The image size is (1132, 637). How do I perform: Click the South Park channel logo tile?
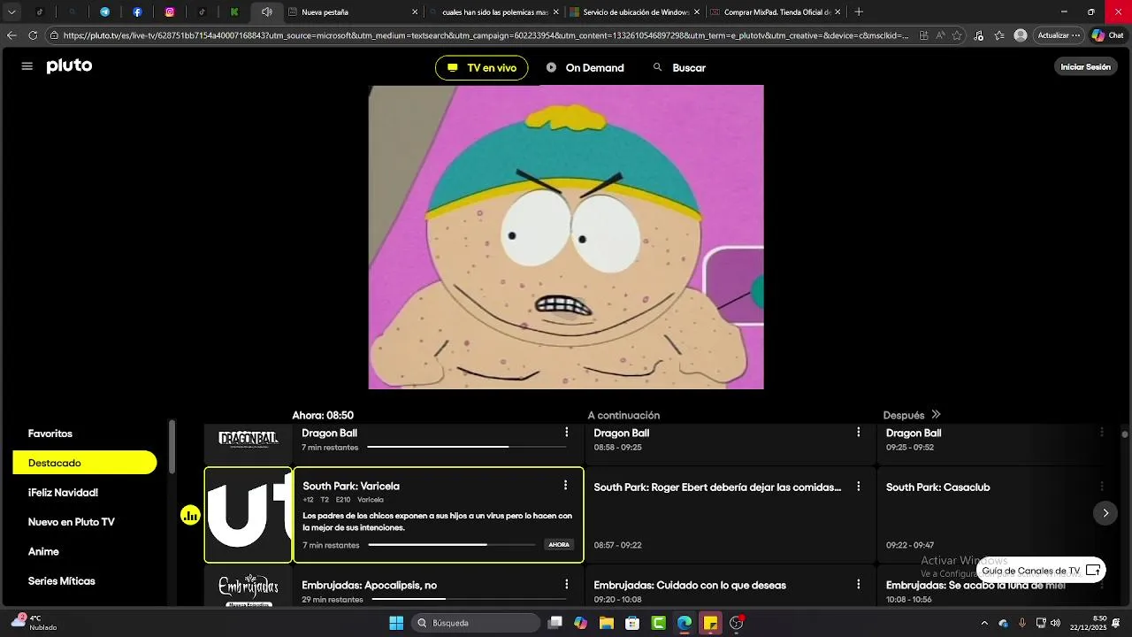[249, 515]
